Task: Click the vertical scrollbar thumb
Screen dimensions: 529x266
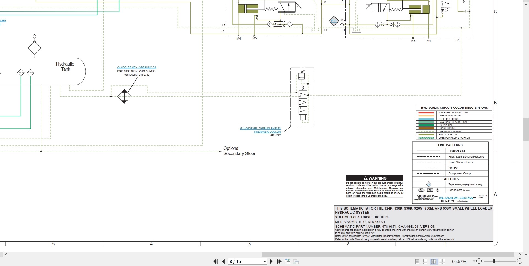Action: (526, 129)
